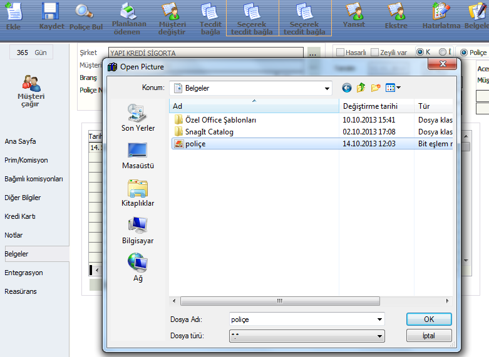The height and width of the screenshot is (357, 489).
Task: Select the poliçe file in list
Action: pyautogui.click(x=195, y=144)
